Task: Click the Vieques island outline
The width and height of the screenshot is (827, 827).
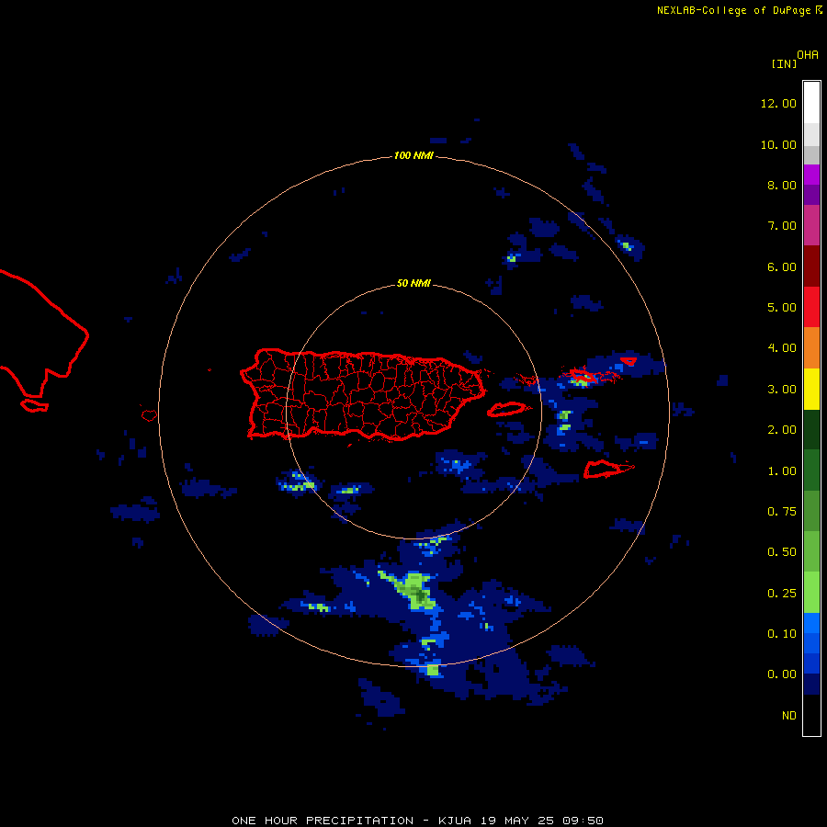Action: click(x=506, y=409)
